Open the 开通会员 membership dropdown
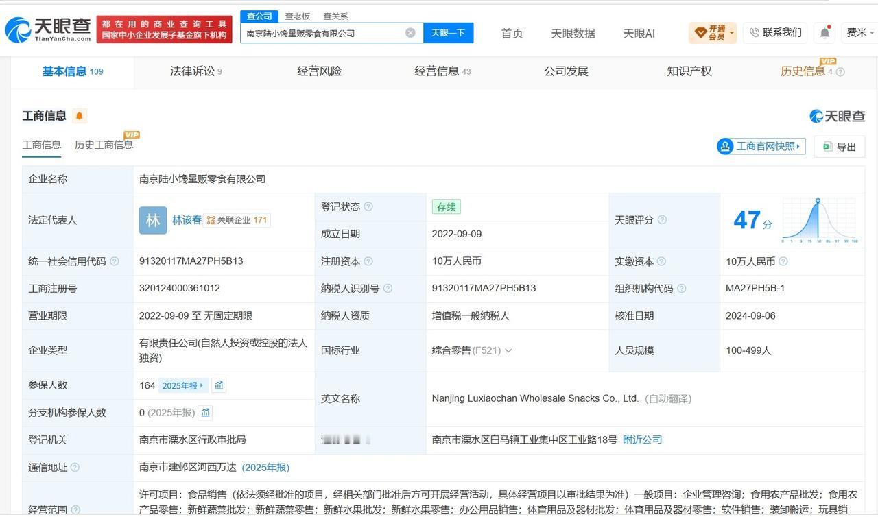Viewport: 878px width, 517px height. [x=713, y=32]
